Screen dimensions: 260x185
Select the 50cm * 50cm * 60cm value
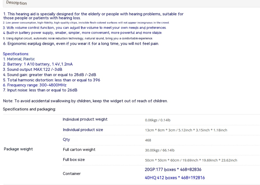[191, 160]
